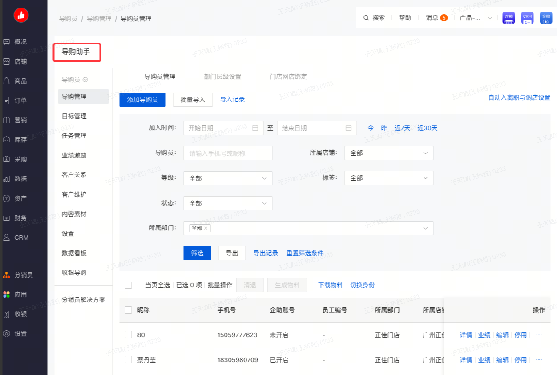The height and width of the screenshot is (375, 557).
Task: Open 商品 products section in sidebar
Action: click(15, 81)
